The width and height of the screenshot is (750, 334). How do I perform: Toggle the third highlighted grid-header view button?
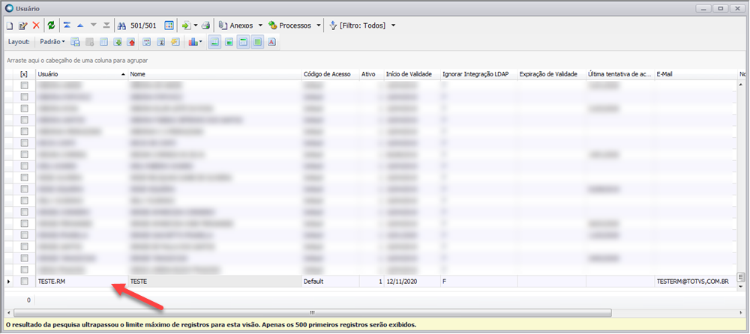tap(244, 42)
